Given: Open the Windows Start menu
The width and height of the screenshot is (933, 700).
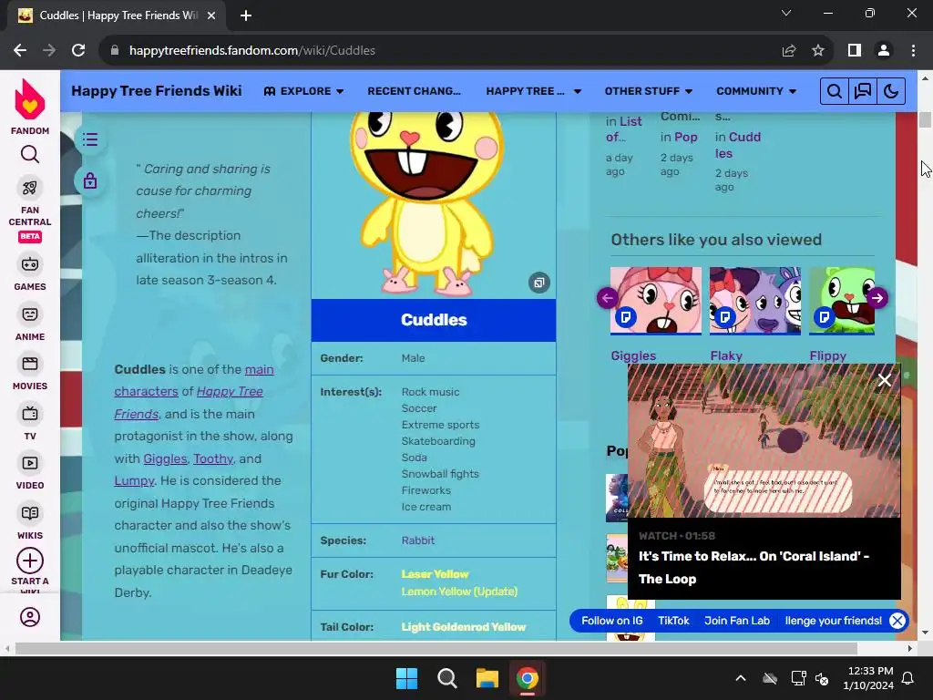Looking at the screenshot, I should 407,678.
